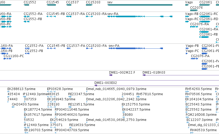219x134 pixels.
Task: Select EST RE23347.5prime
Action: click(70, 97)
